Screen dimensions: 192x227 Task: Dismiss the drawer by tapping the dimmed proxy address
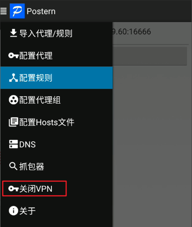point(132,32)
